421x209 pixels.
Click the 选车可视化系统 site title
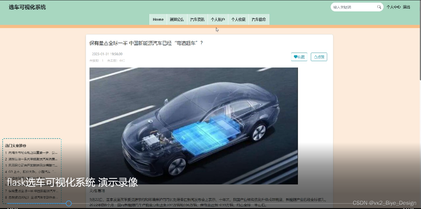(x=27, y=7)
